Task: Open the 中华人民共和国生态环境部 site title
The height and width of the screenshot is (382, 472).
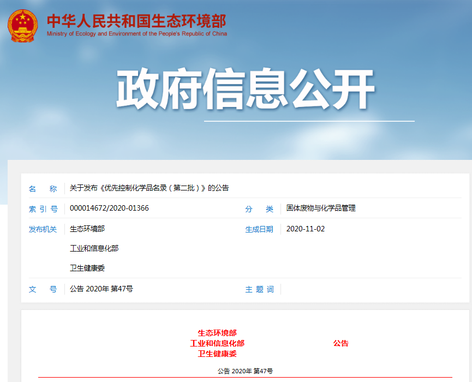Action: click(x=136, y=21)
